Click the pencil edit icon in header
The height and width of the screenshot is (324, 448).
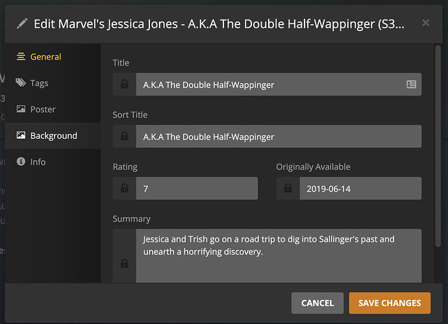tap(23, 23)
